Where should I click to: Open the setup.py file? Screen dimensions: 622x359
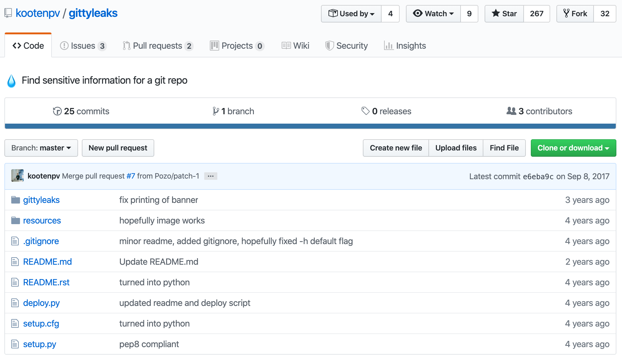point(40,344)
